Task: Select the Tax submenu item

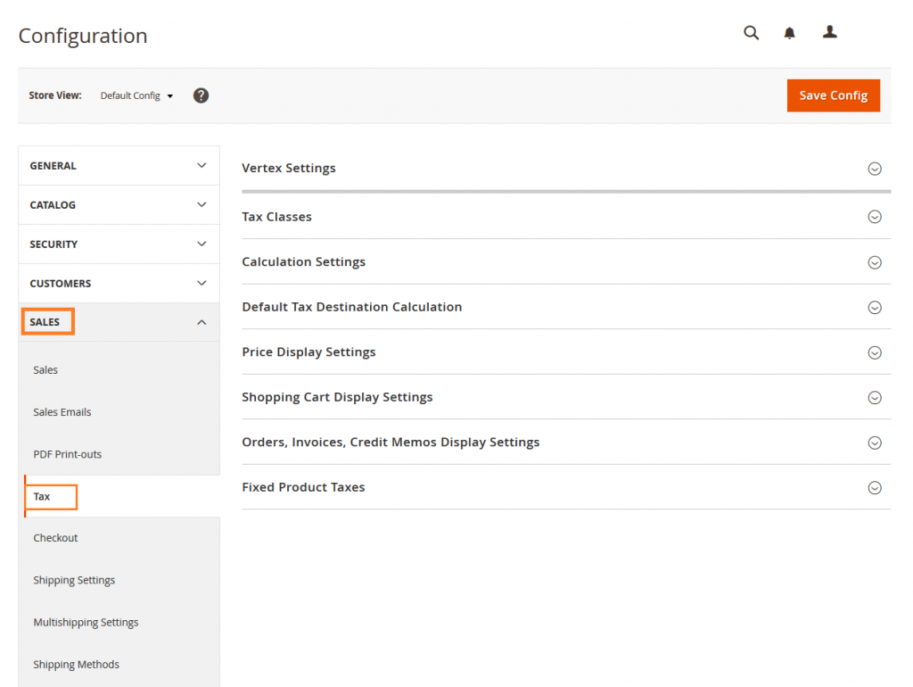Action: (42, 496)
